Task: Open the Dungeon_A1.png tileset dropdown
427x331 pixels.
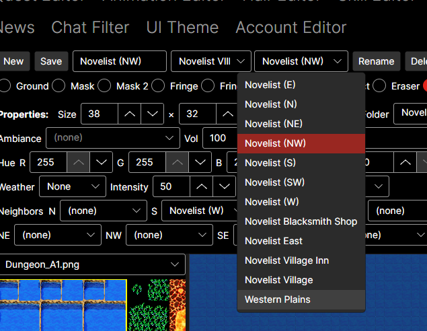Action: click(x=92, y=264)
